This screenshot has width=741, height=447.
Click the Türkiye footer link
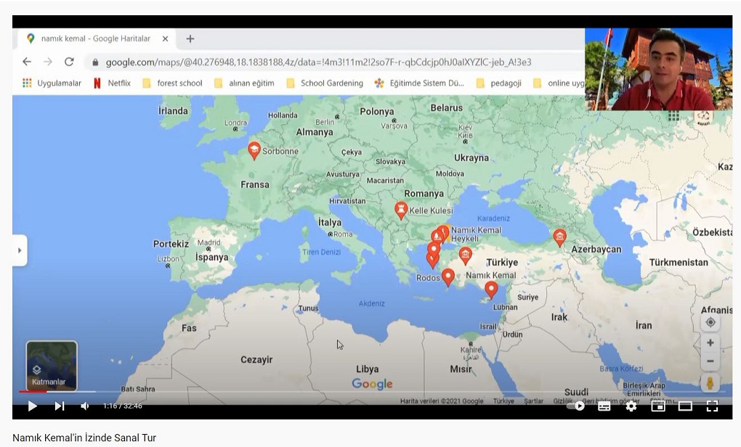[x=503, y=401]
